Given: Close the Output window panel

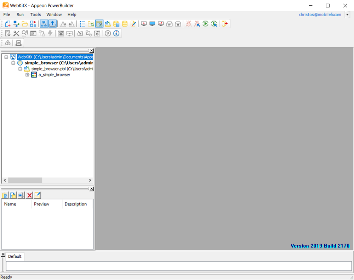Looking at the screenshot, I should tap(3, 255).
